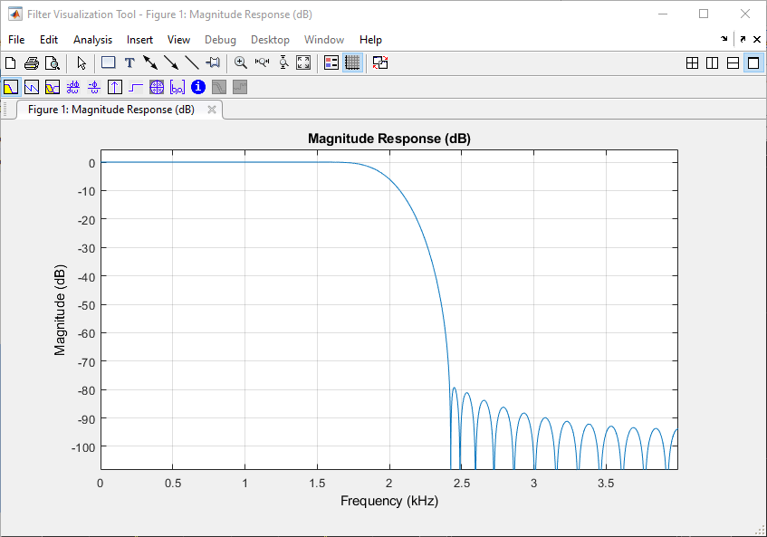Activate vertical Y-axis zoom tool

pos(283,62)
